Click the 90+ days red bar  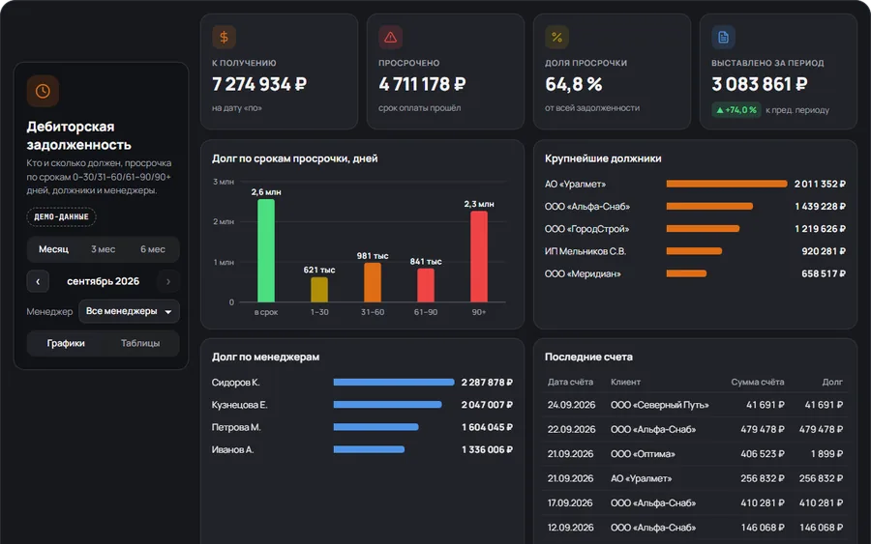479,257
